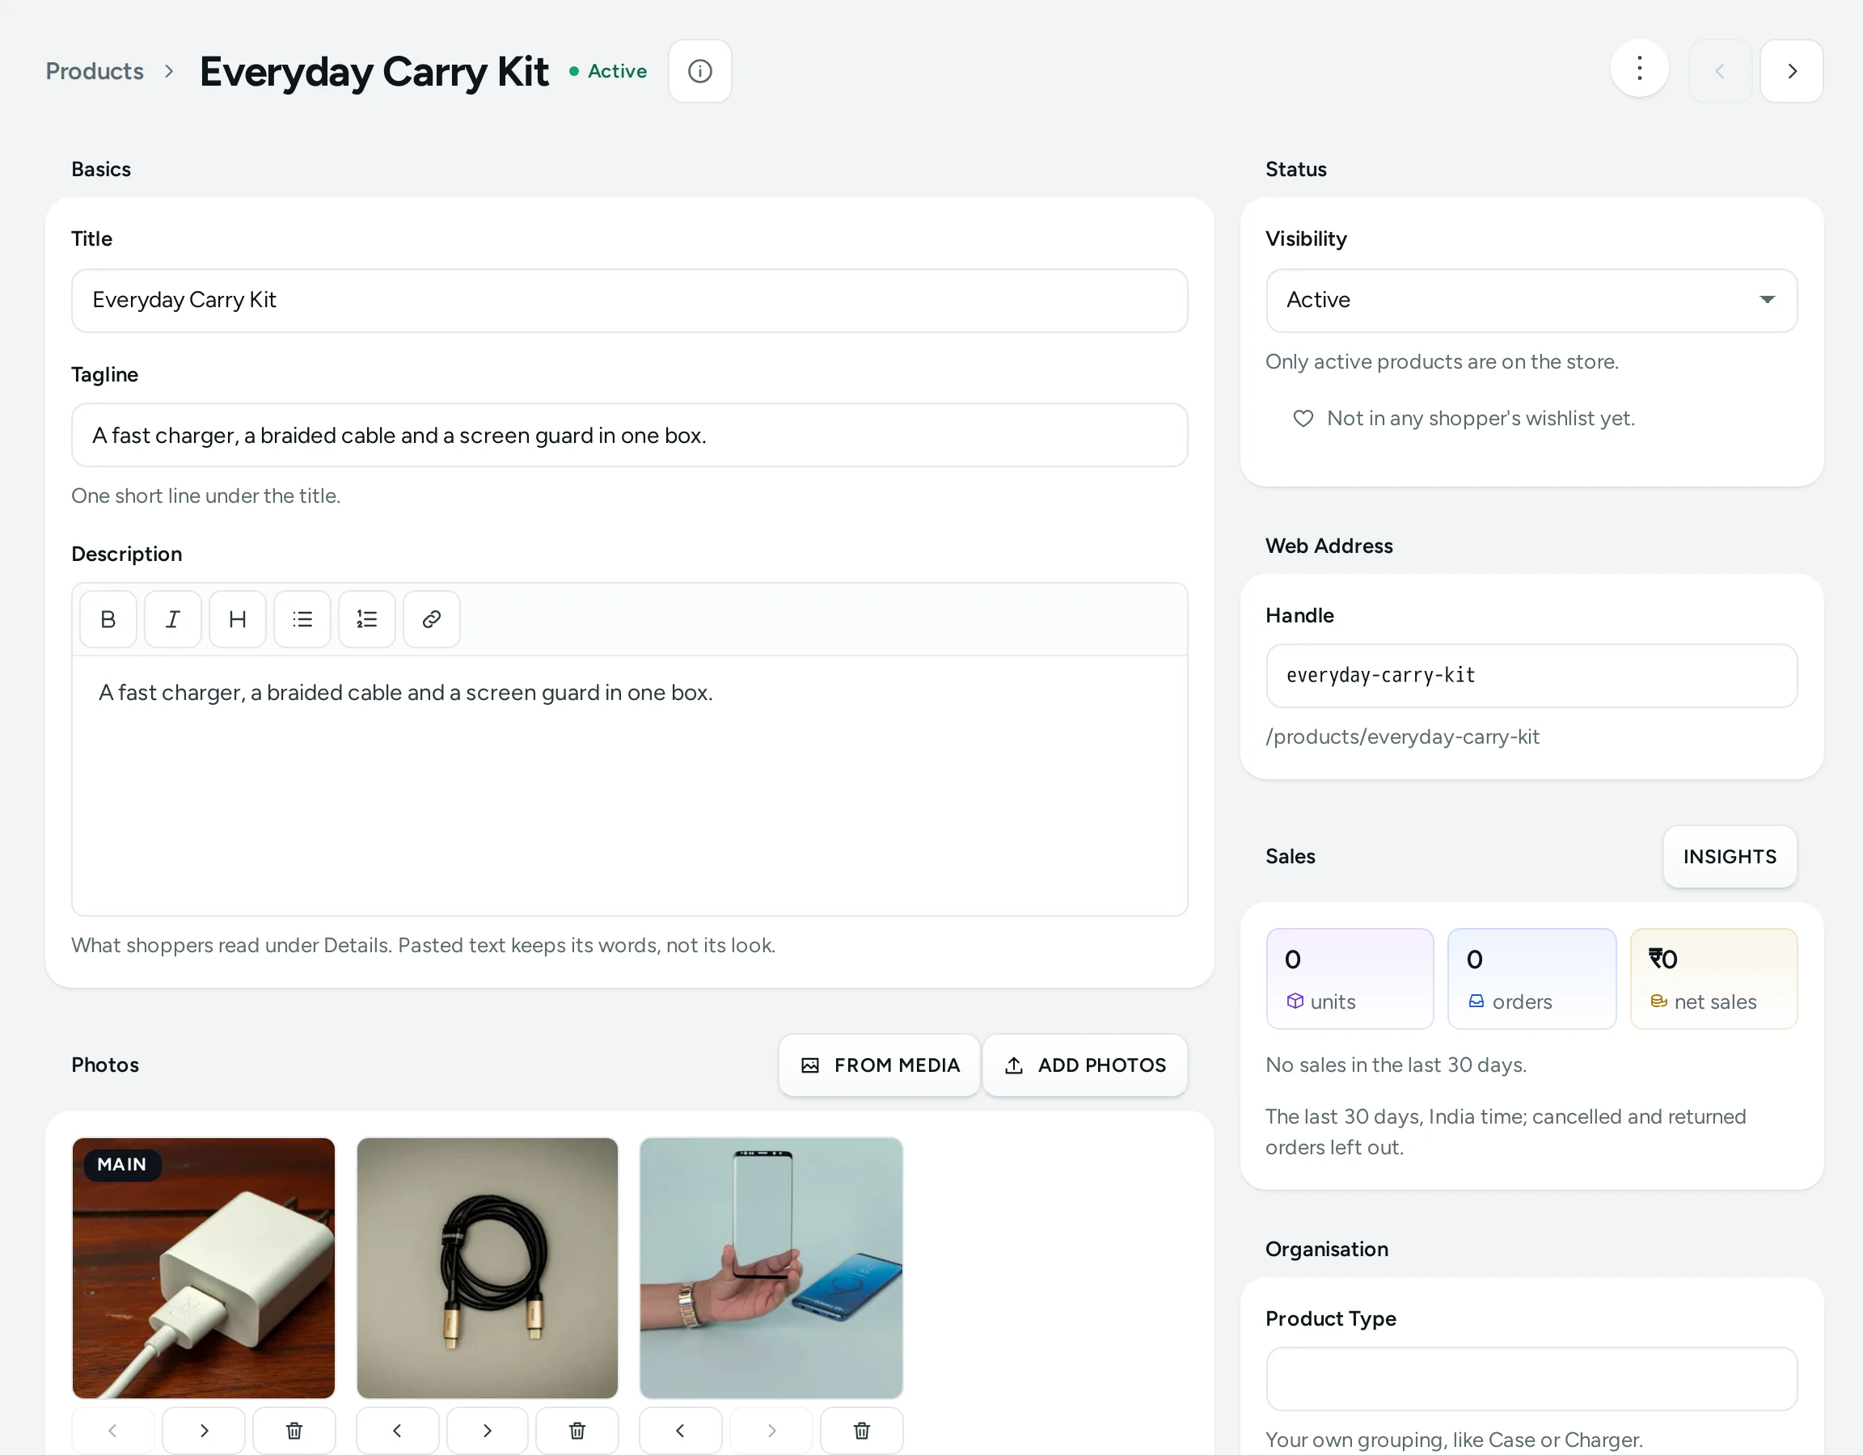Image resolution: width=1863 pixels, height=1455 pixels.
Task: Move the charger photo right
Action: [x=204, y=1430]
